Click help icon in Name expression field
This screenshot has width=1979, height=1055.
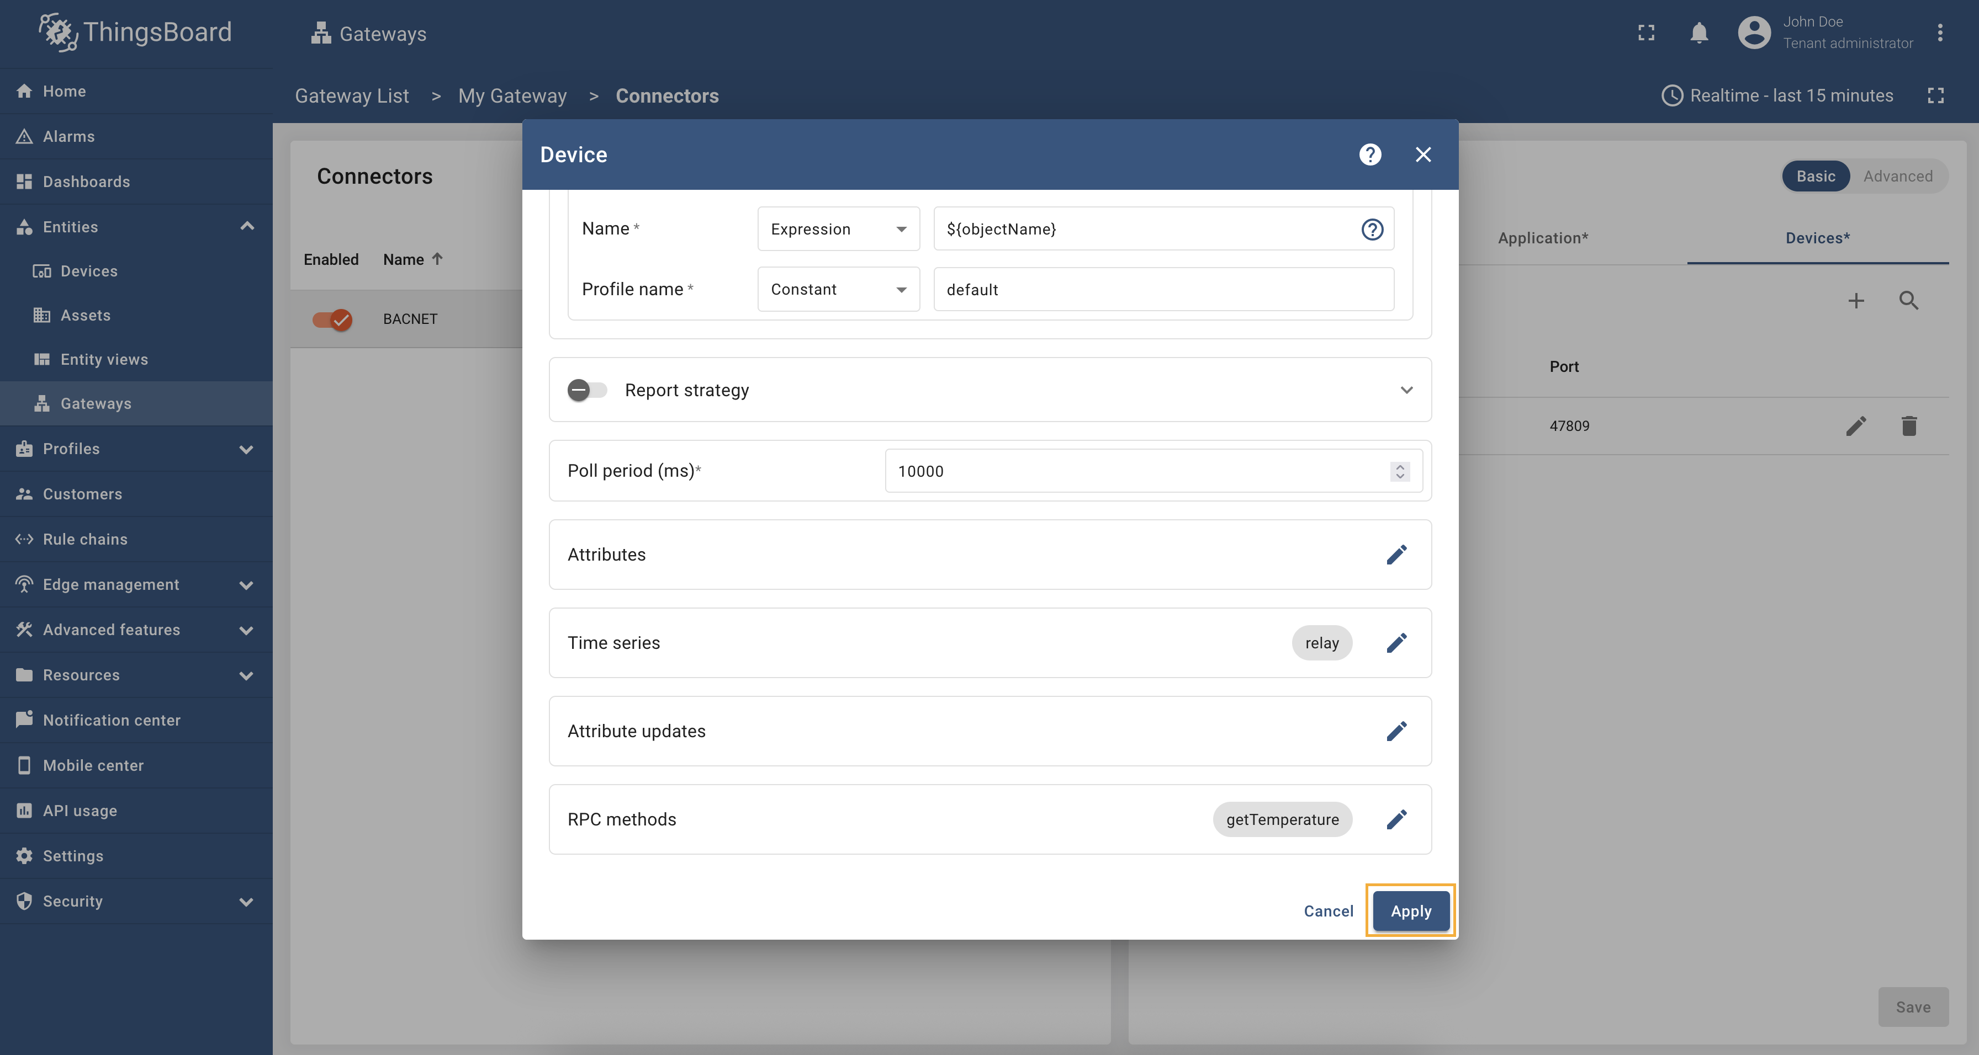1372,229
